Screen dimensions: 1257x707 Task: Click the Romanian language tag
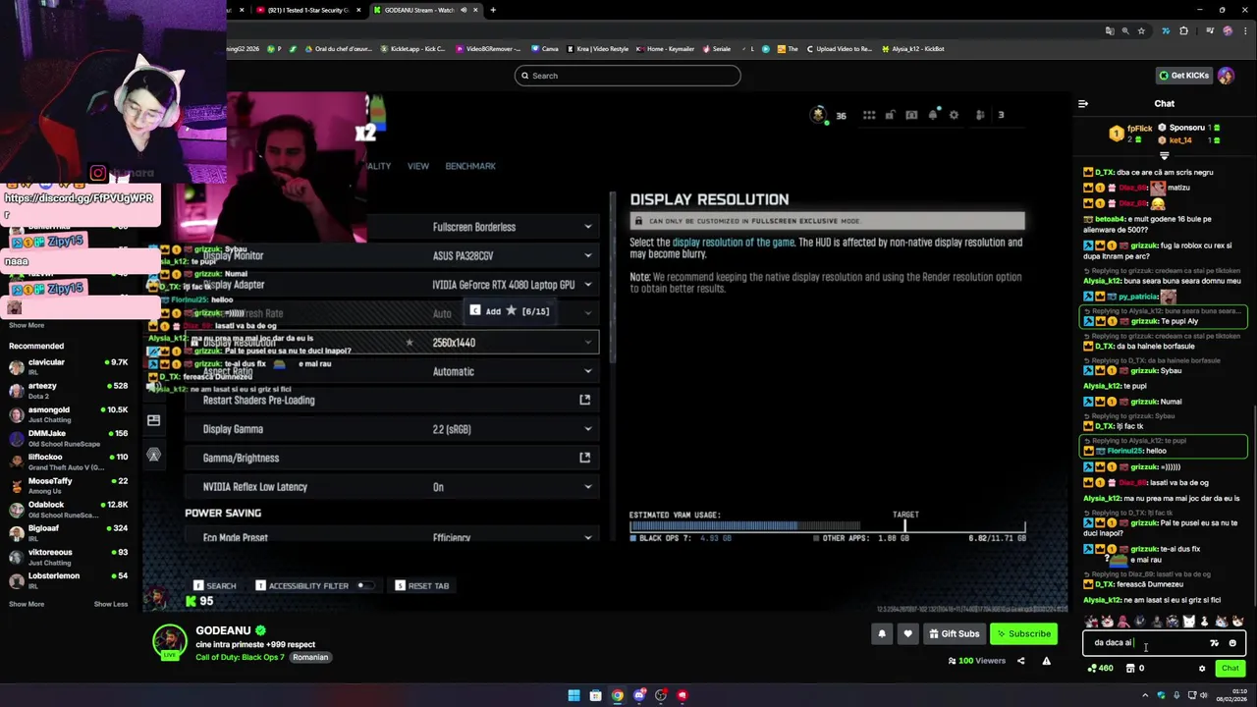coord(310,657)
